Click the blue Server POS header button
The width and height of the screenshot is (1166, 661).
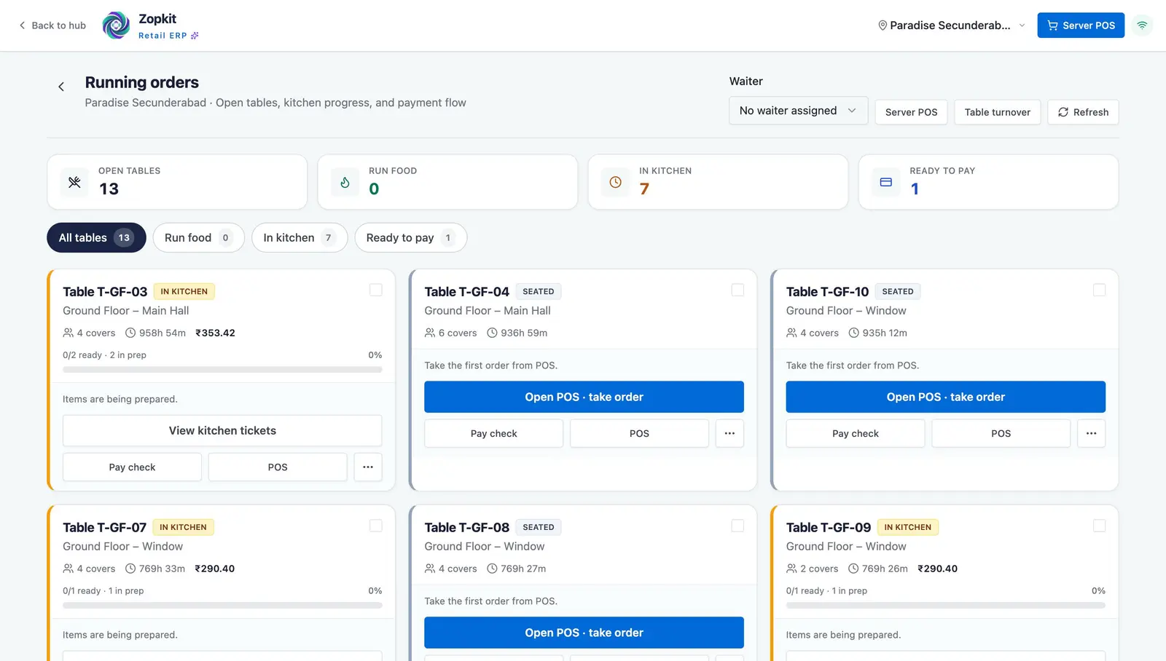click(x=1081, y=25)
